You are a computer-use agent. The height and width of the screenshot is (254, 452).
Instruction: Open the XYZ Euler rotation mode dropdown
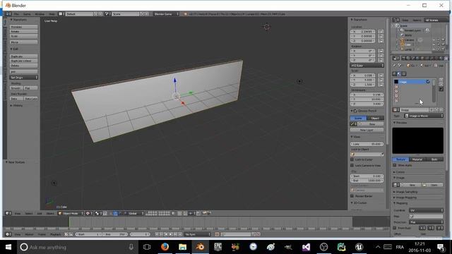pyautogui.click(x=367, y=66)
